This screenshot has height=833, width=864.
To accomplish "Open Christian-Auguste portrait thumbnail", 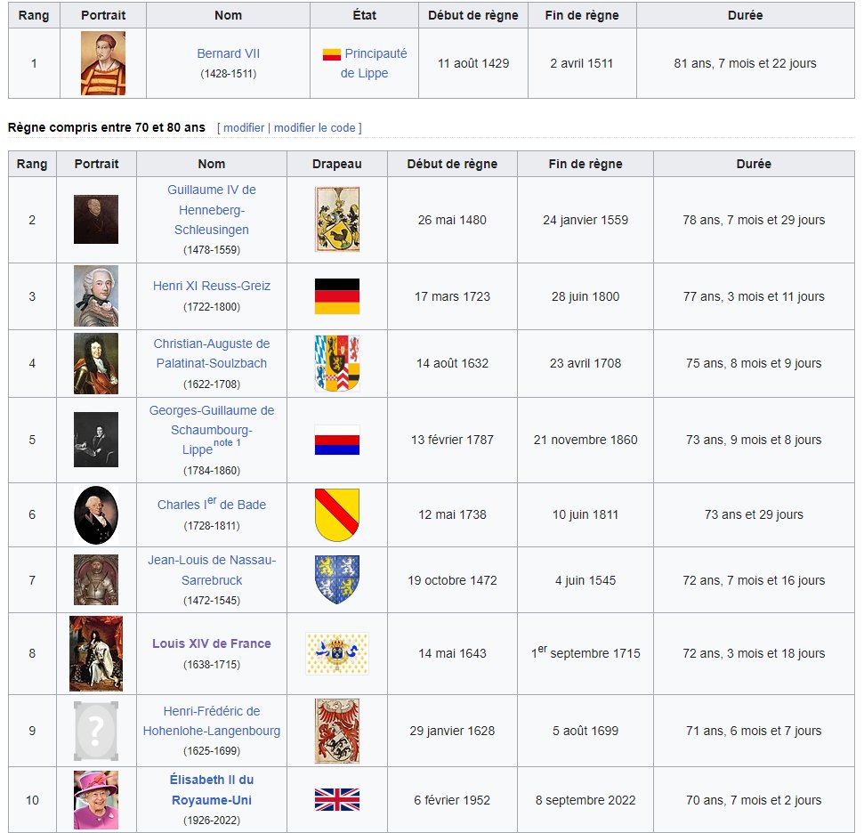I will click(x=96, y=363).
